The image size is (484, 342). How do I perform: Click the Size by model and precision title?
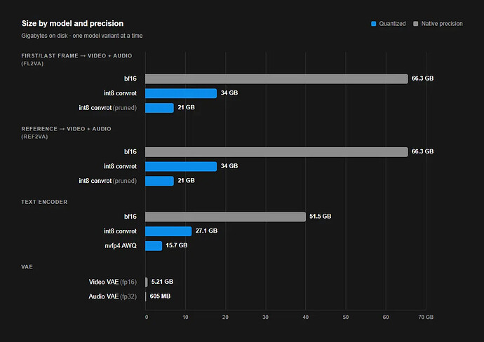(x=72, y=23)
